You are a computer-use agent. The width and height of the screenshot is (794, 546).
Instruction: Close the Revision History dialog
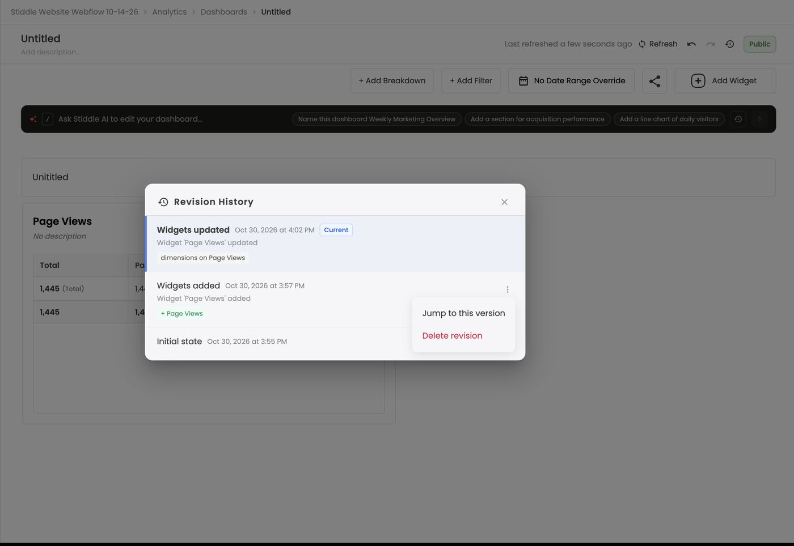click(504, 202)
